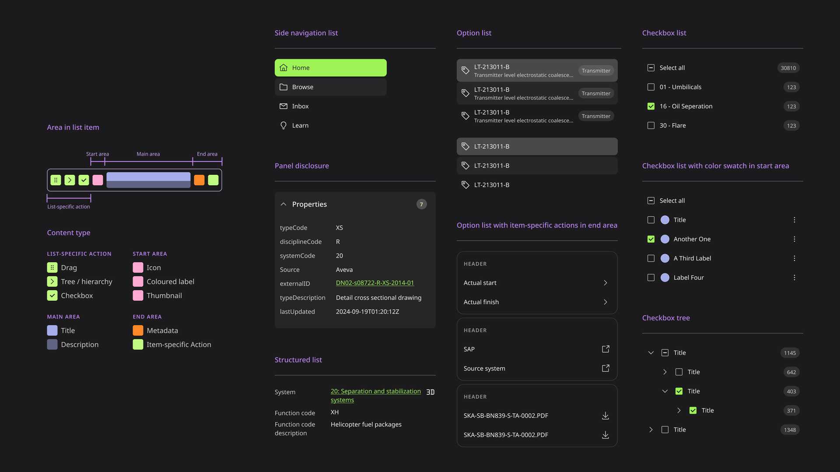Open the three-dot menu for Label Four
This screenshot has height=472, width=840.
click(x=794, y=278)
